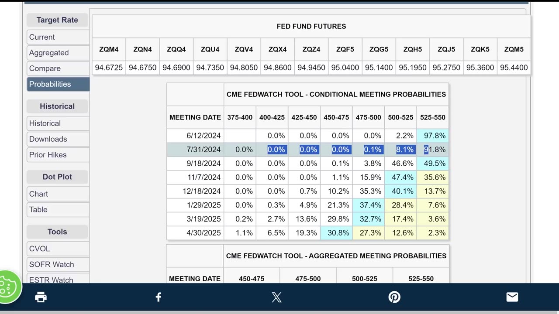This screenshot has height=314, width=559.
Task: Open the Prior Hikes view
Action: 58,155
